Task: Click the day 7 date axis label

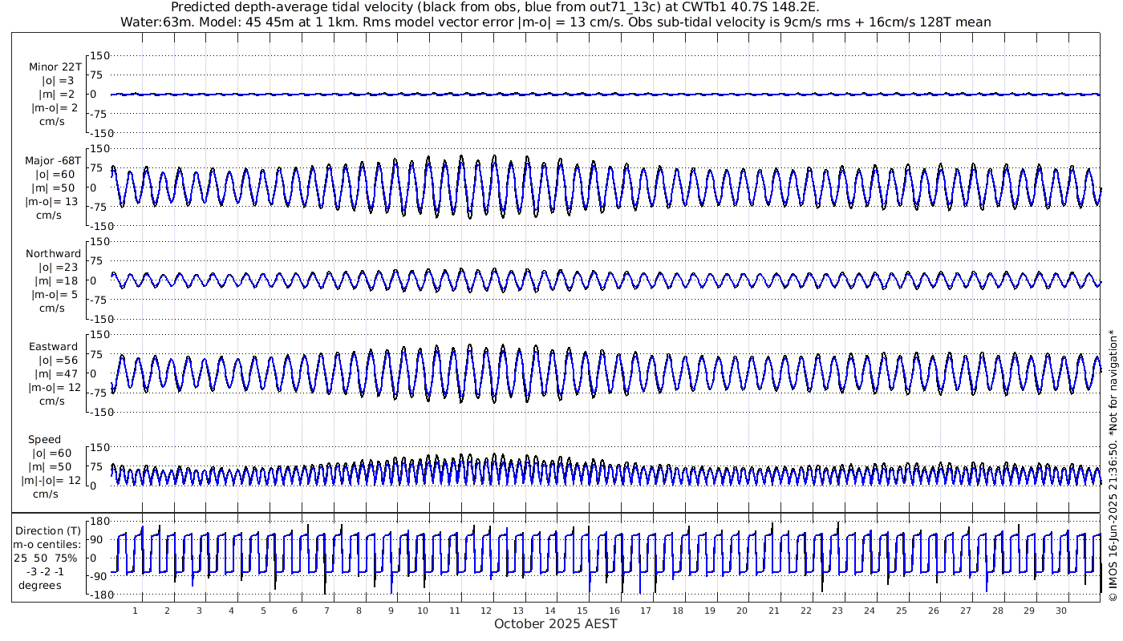Action: tap(326, 611)
